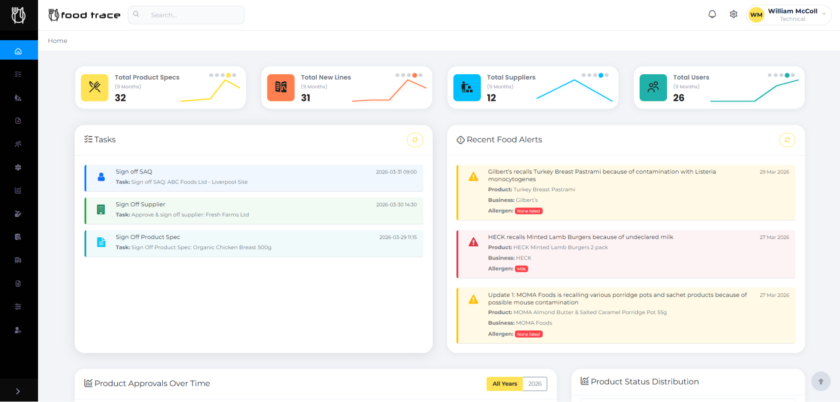
Task: Open the file upload icon in sidebar
Action: (x=18, y=121)
